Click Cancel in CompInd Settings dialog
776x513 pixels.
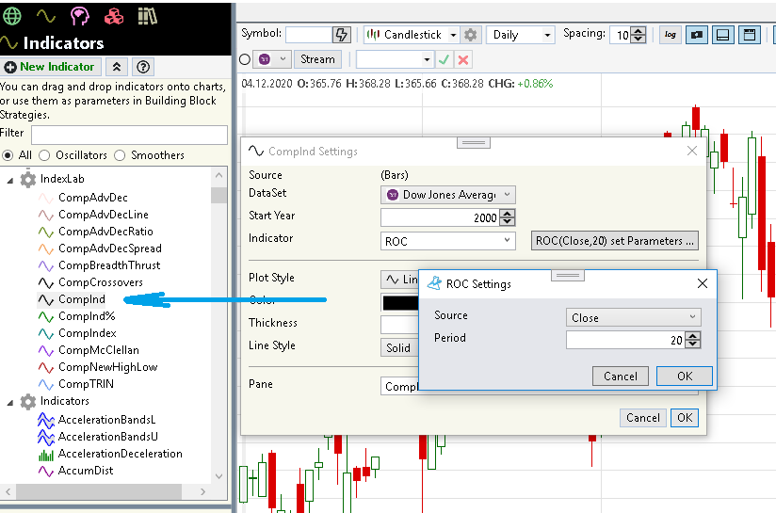coord(643,418)
